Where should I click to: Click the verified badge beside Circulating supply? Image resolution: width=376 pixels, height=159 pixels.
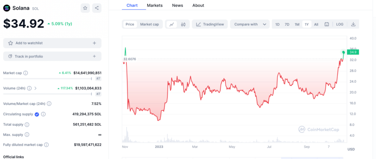point(37,114)
